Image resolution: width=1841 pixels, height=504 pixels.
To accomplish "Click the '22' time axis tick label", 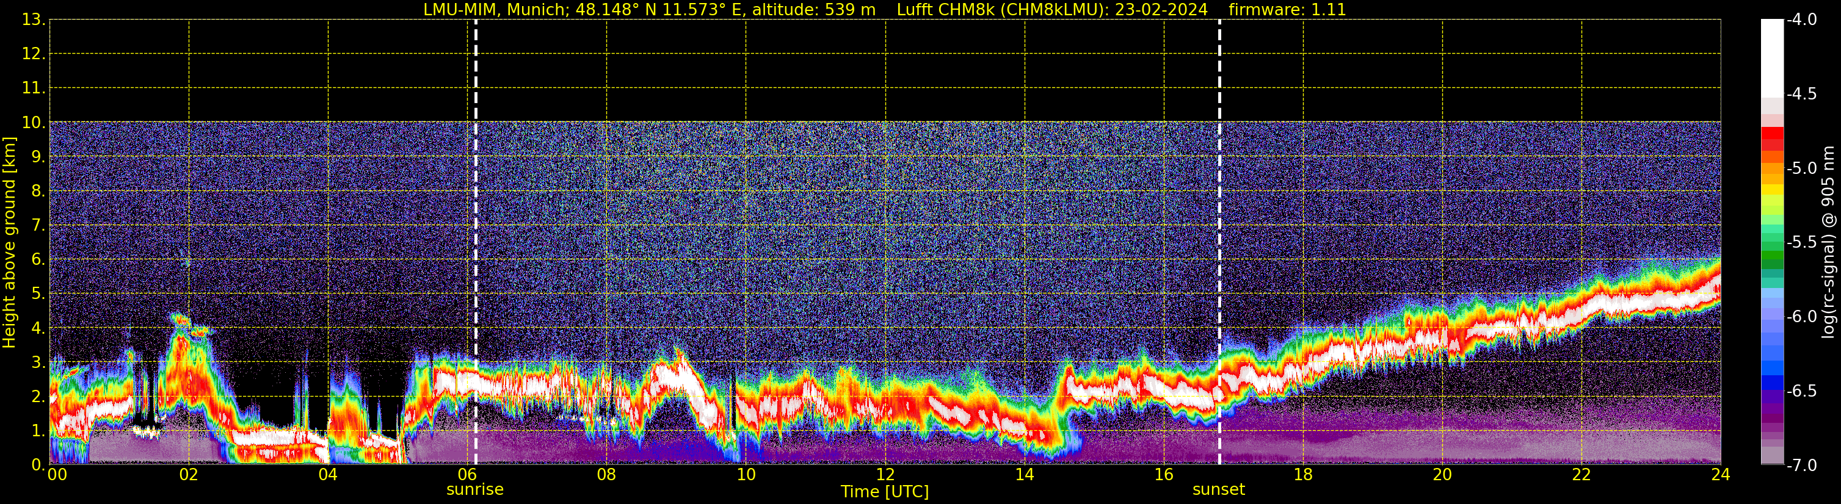I will click(1581, 475).
